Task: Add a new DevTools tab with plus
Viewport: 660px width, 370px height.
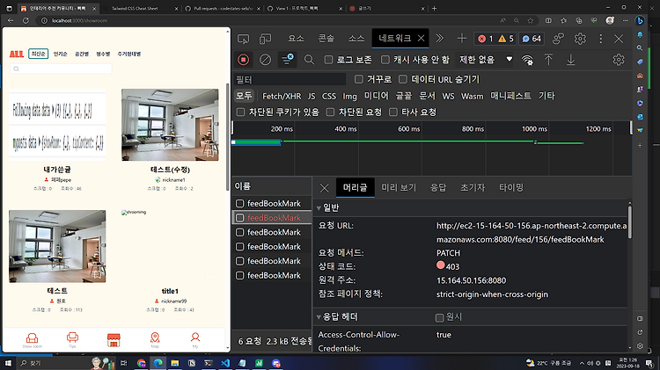Action: [462, 39]
